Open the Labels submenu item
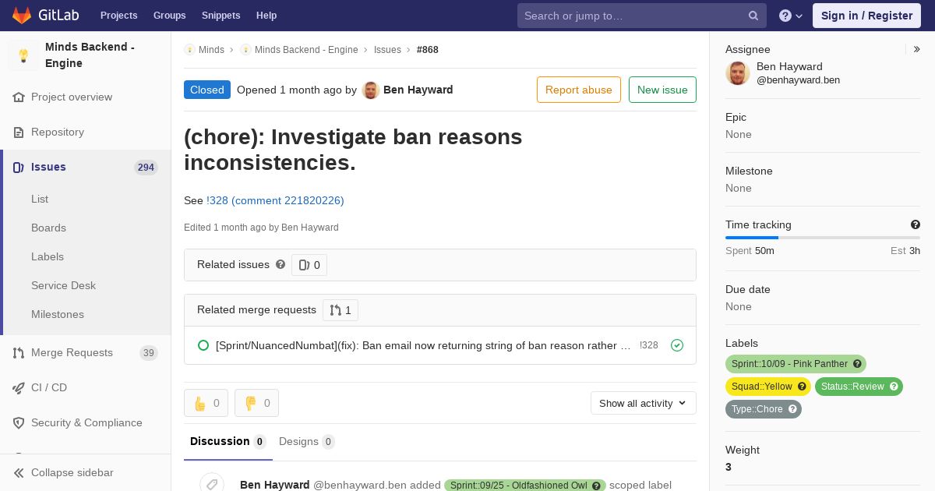 tap(48, 256)
